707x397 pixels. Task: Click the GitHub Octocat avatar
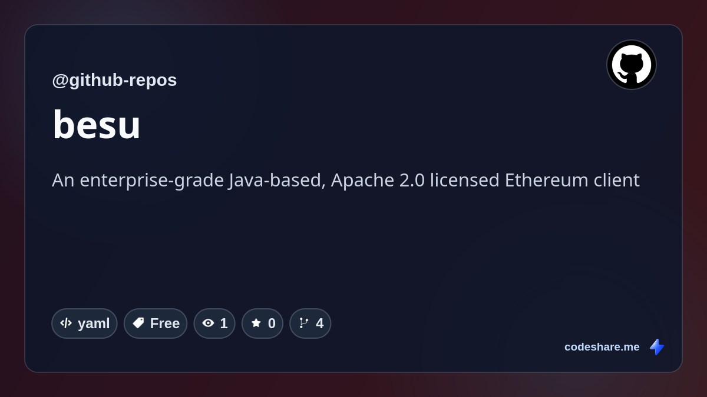(x=632, y=65)
